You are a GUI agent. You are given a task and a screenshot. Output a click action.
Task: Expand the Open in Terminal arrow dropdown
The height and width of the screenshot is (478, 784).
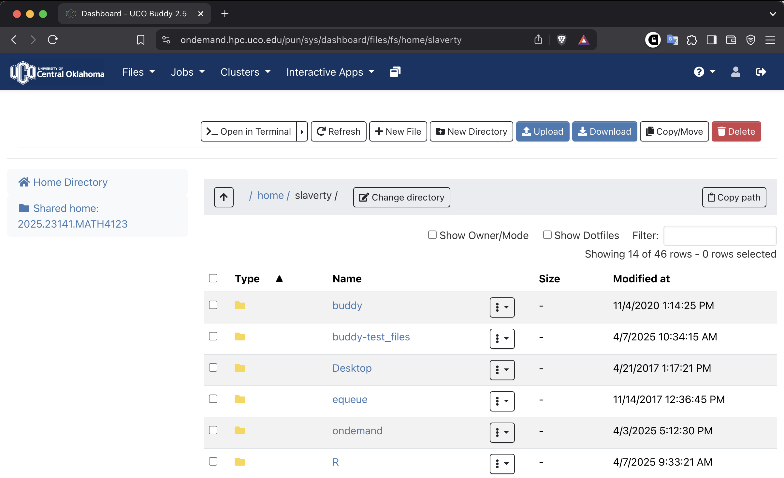(x=302, y=131)
